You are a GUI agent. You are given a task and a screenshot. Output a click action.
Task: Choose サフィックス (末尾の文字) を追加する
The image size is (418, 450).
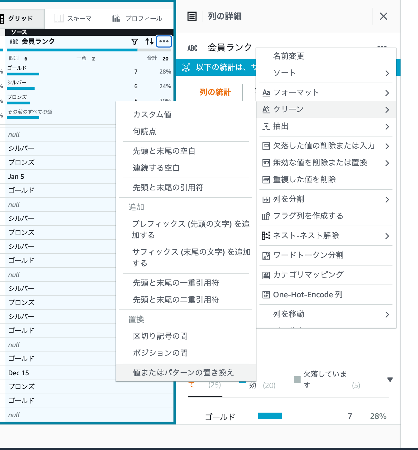tap(191, 257)
